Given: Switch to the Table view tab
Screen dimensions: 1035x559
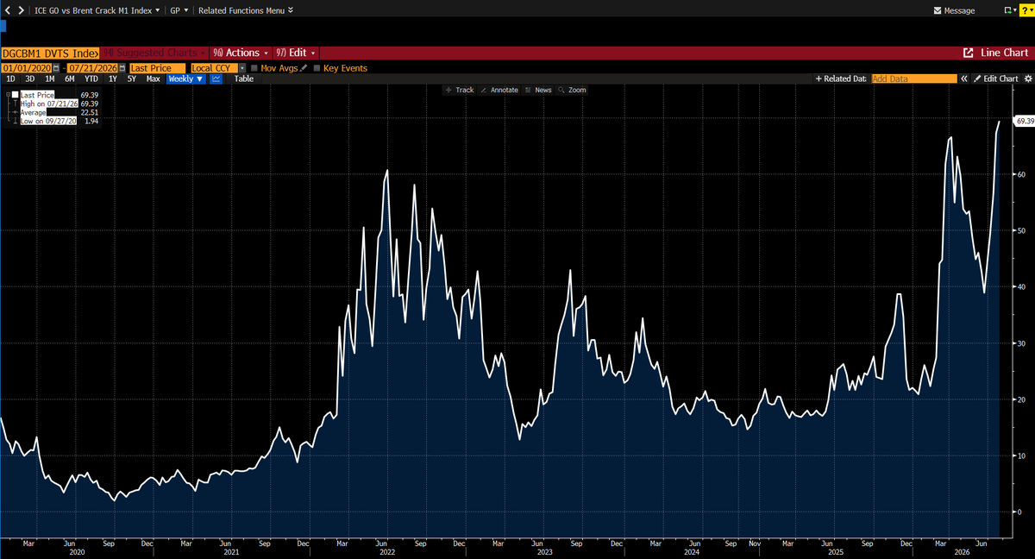Looking at the screenshot, I should tap(244, 79).
